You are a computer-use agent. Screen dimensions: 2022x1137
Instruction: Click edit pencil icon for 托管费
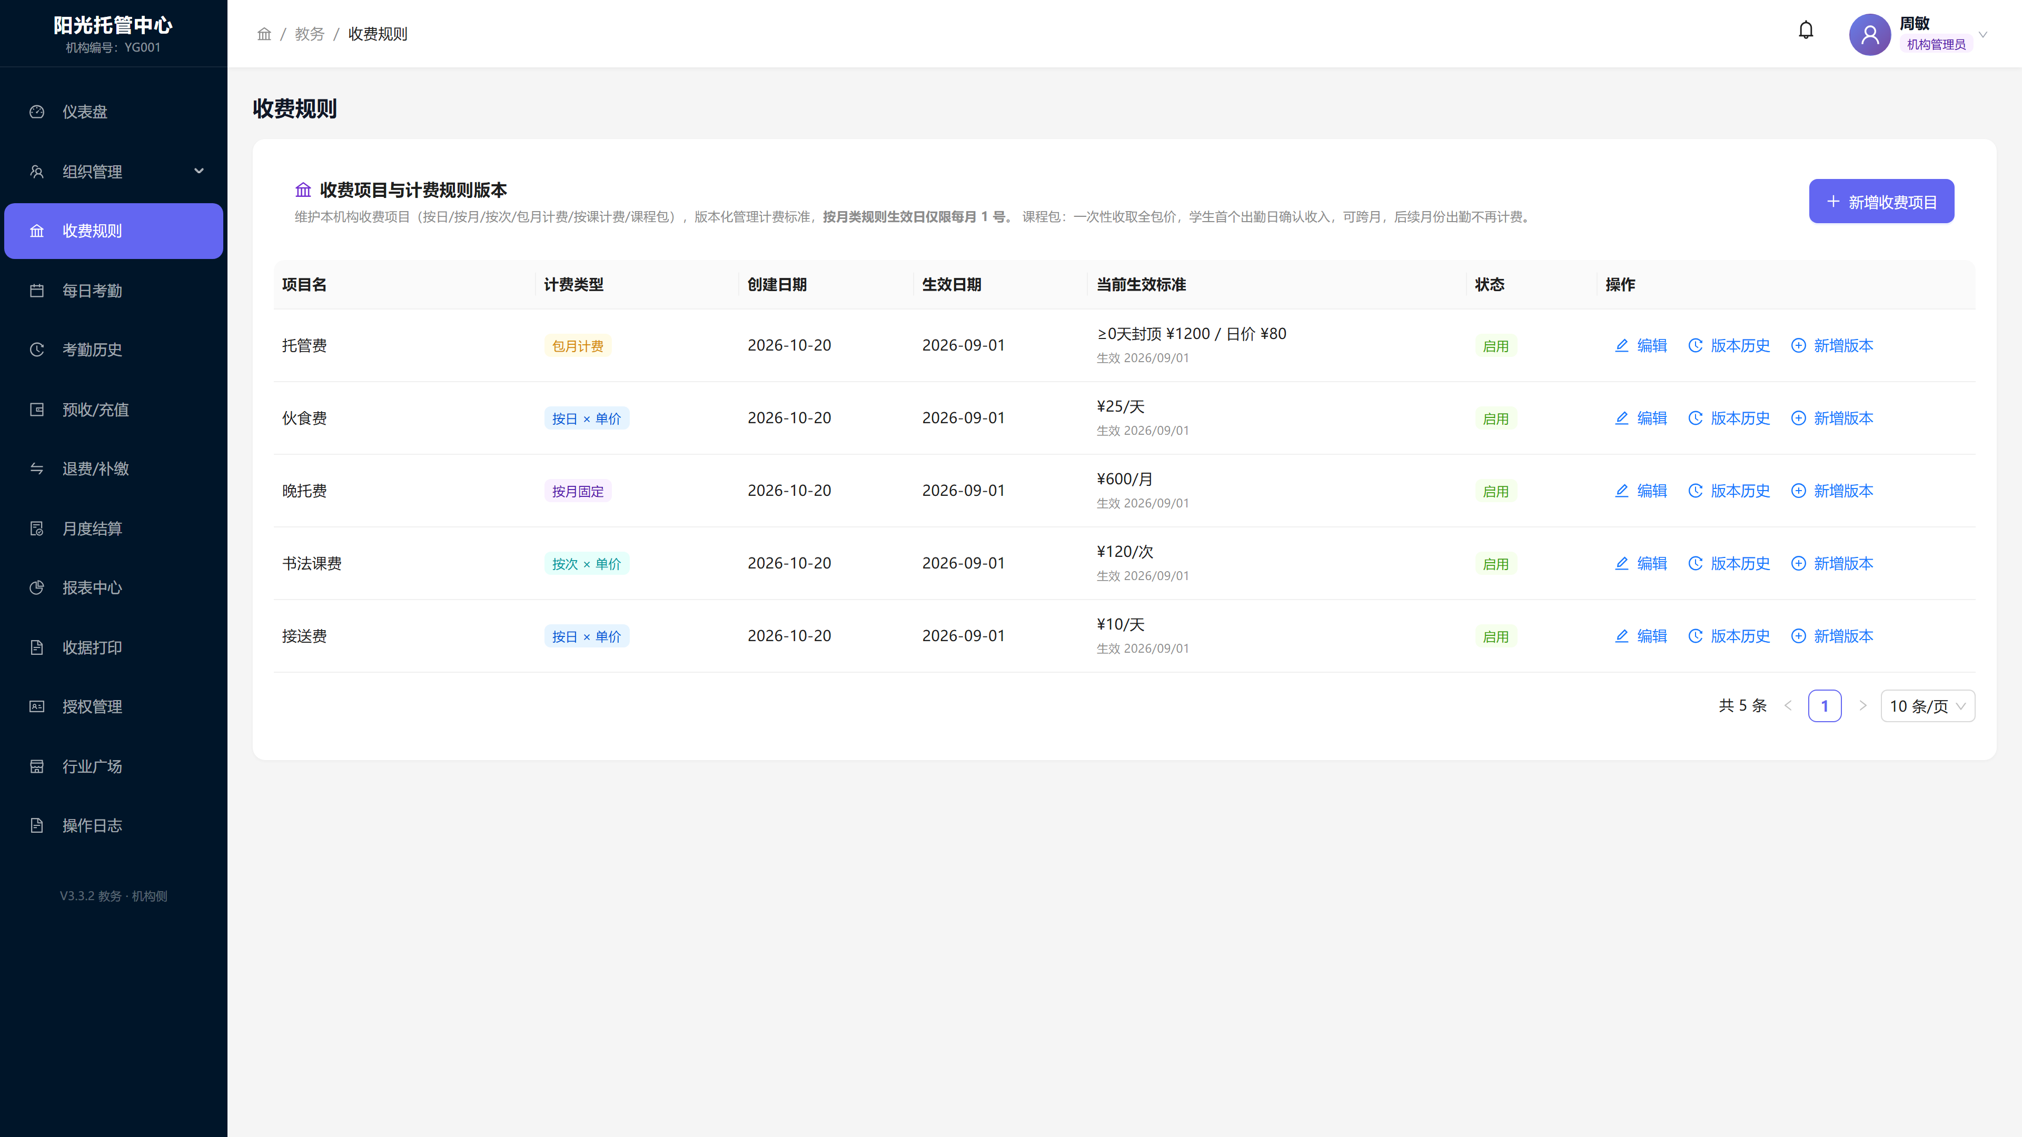click(x=1622, y=345)
